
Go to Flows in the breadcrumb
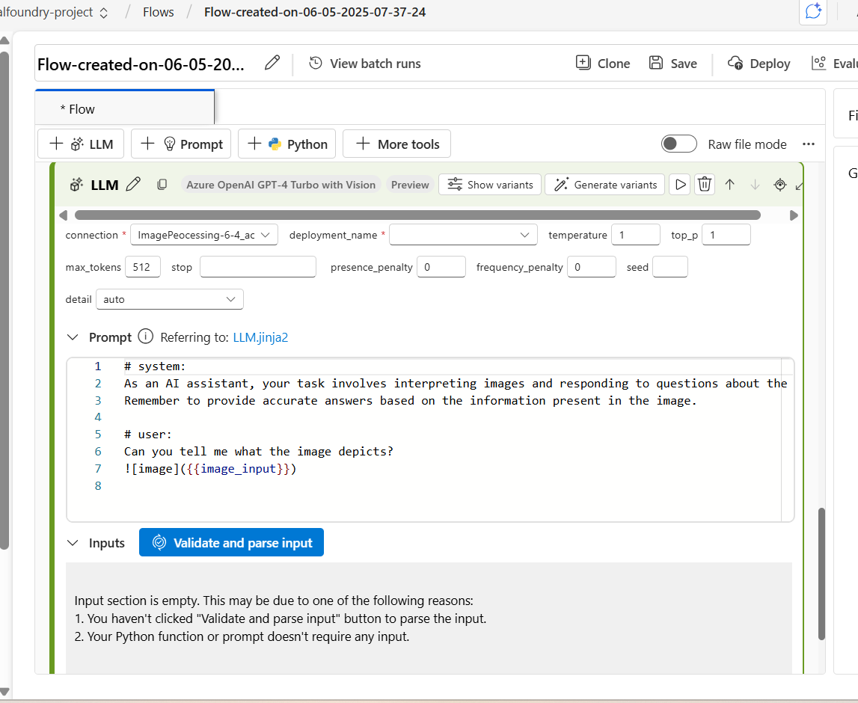point(158,12)
